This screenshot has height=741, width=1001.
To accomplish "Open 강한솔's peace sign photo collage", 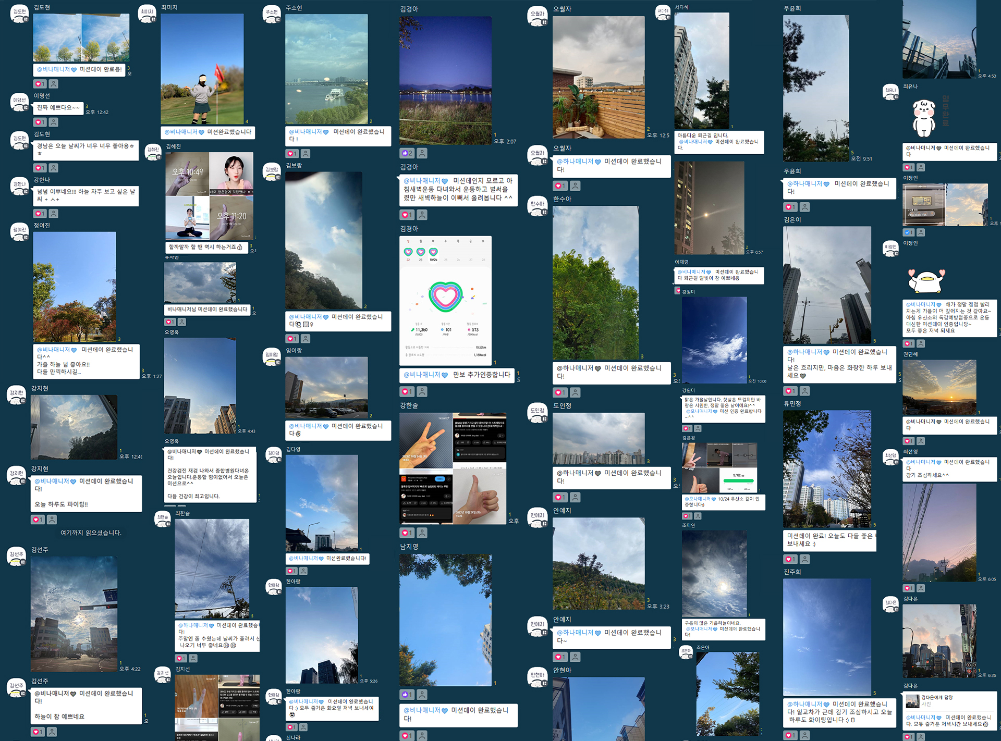I will pyautogui.click(x=453, y=468).
